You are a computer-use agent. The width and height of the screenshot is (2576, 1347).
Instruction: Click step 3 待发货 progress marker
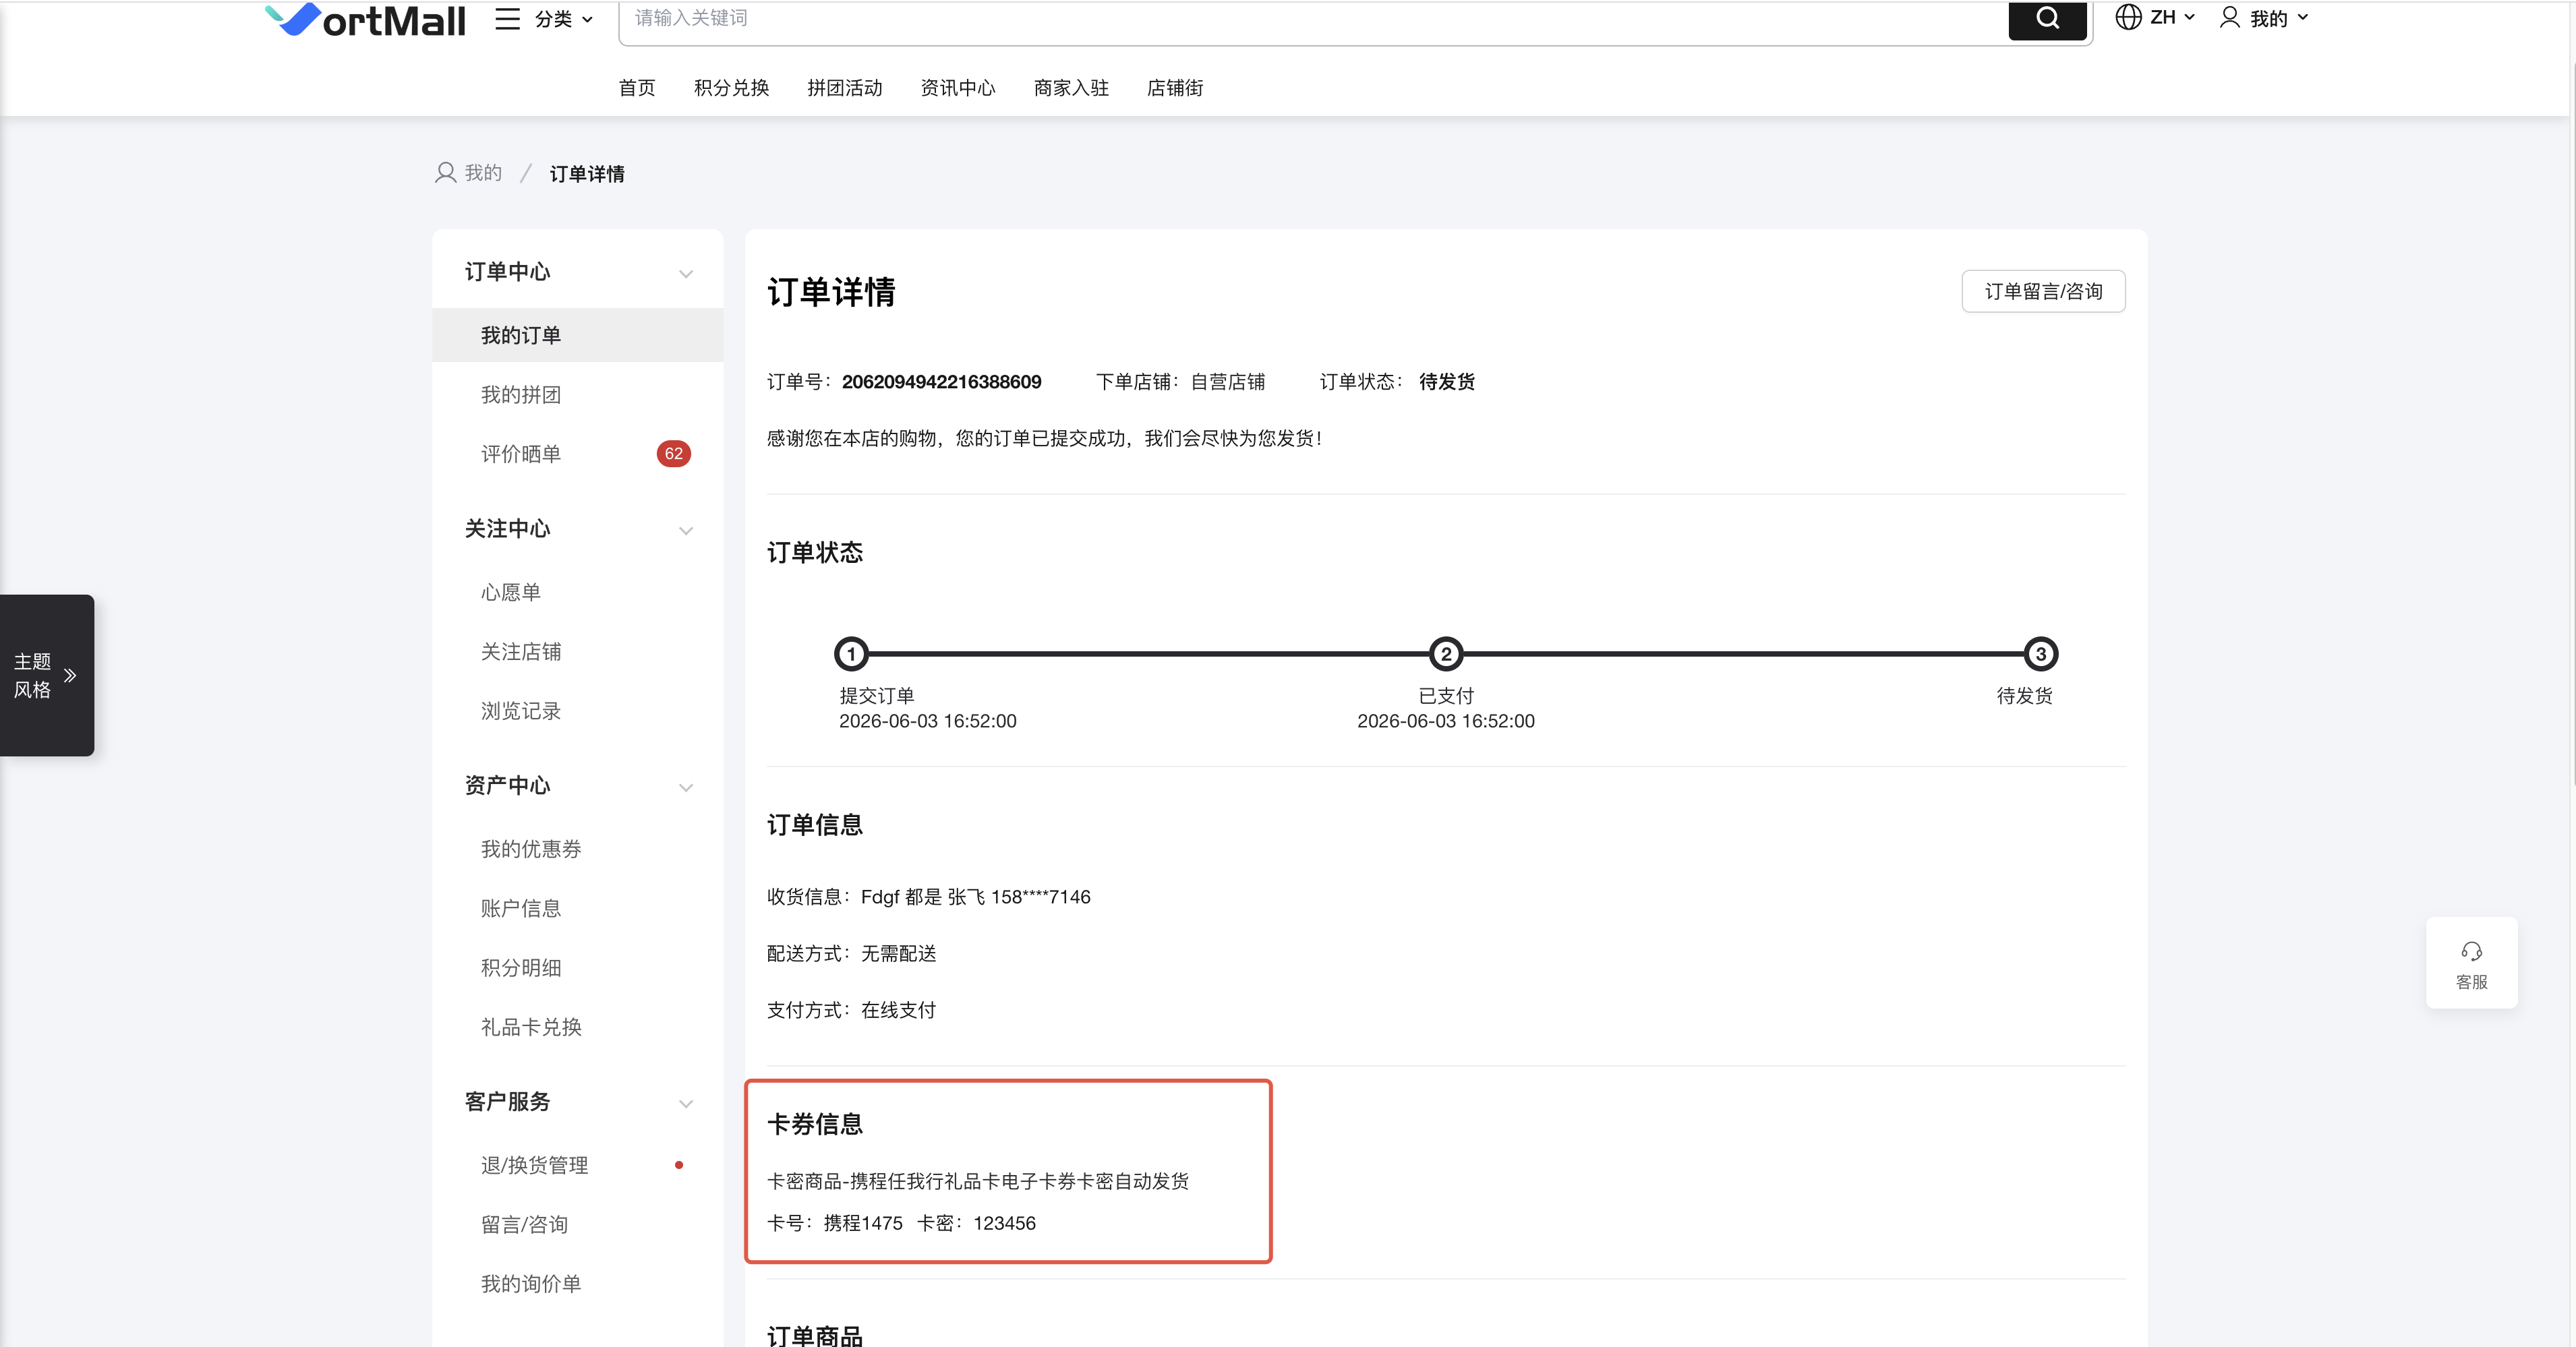(x=2041, y=654)
